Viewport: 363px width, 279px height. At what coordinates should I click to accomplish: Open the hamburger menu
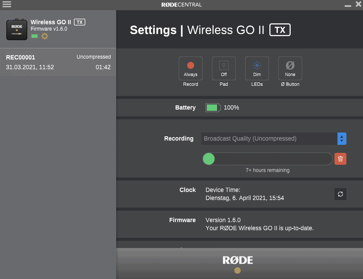(7, 4)
